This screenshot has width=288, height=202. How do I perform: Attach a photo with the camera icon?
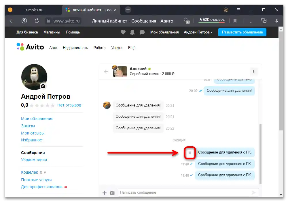pyautogui.click(x=112, y=192)
